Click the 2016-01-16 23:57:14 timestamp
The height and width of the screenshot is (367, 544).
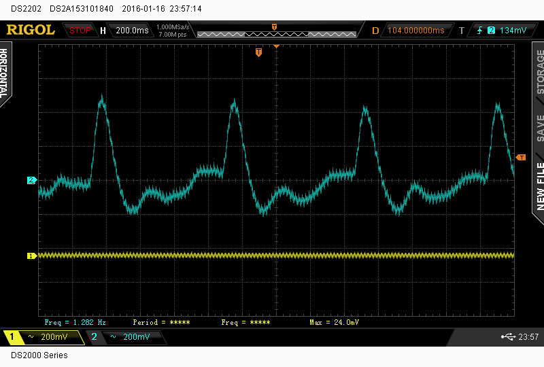click(x=162, y=9)
